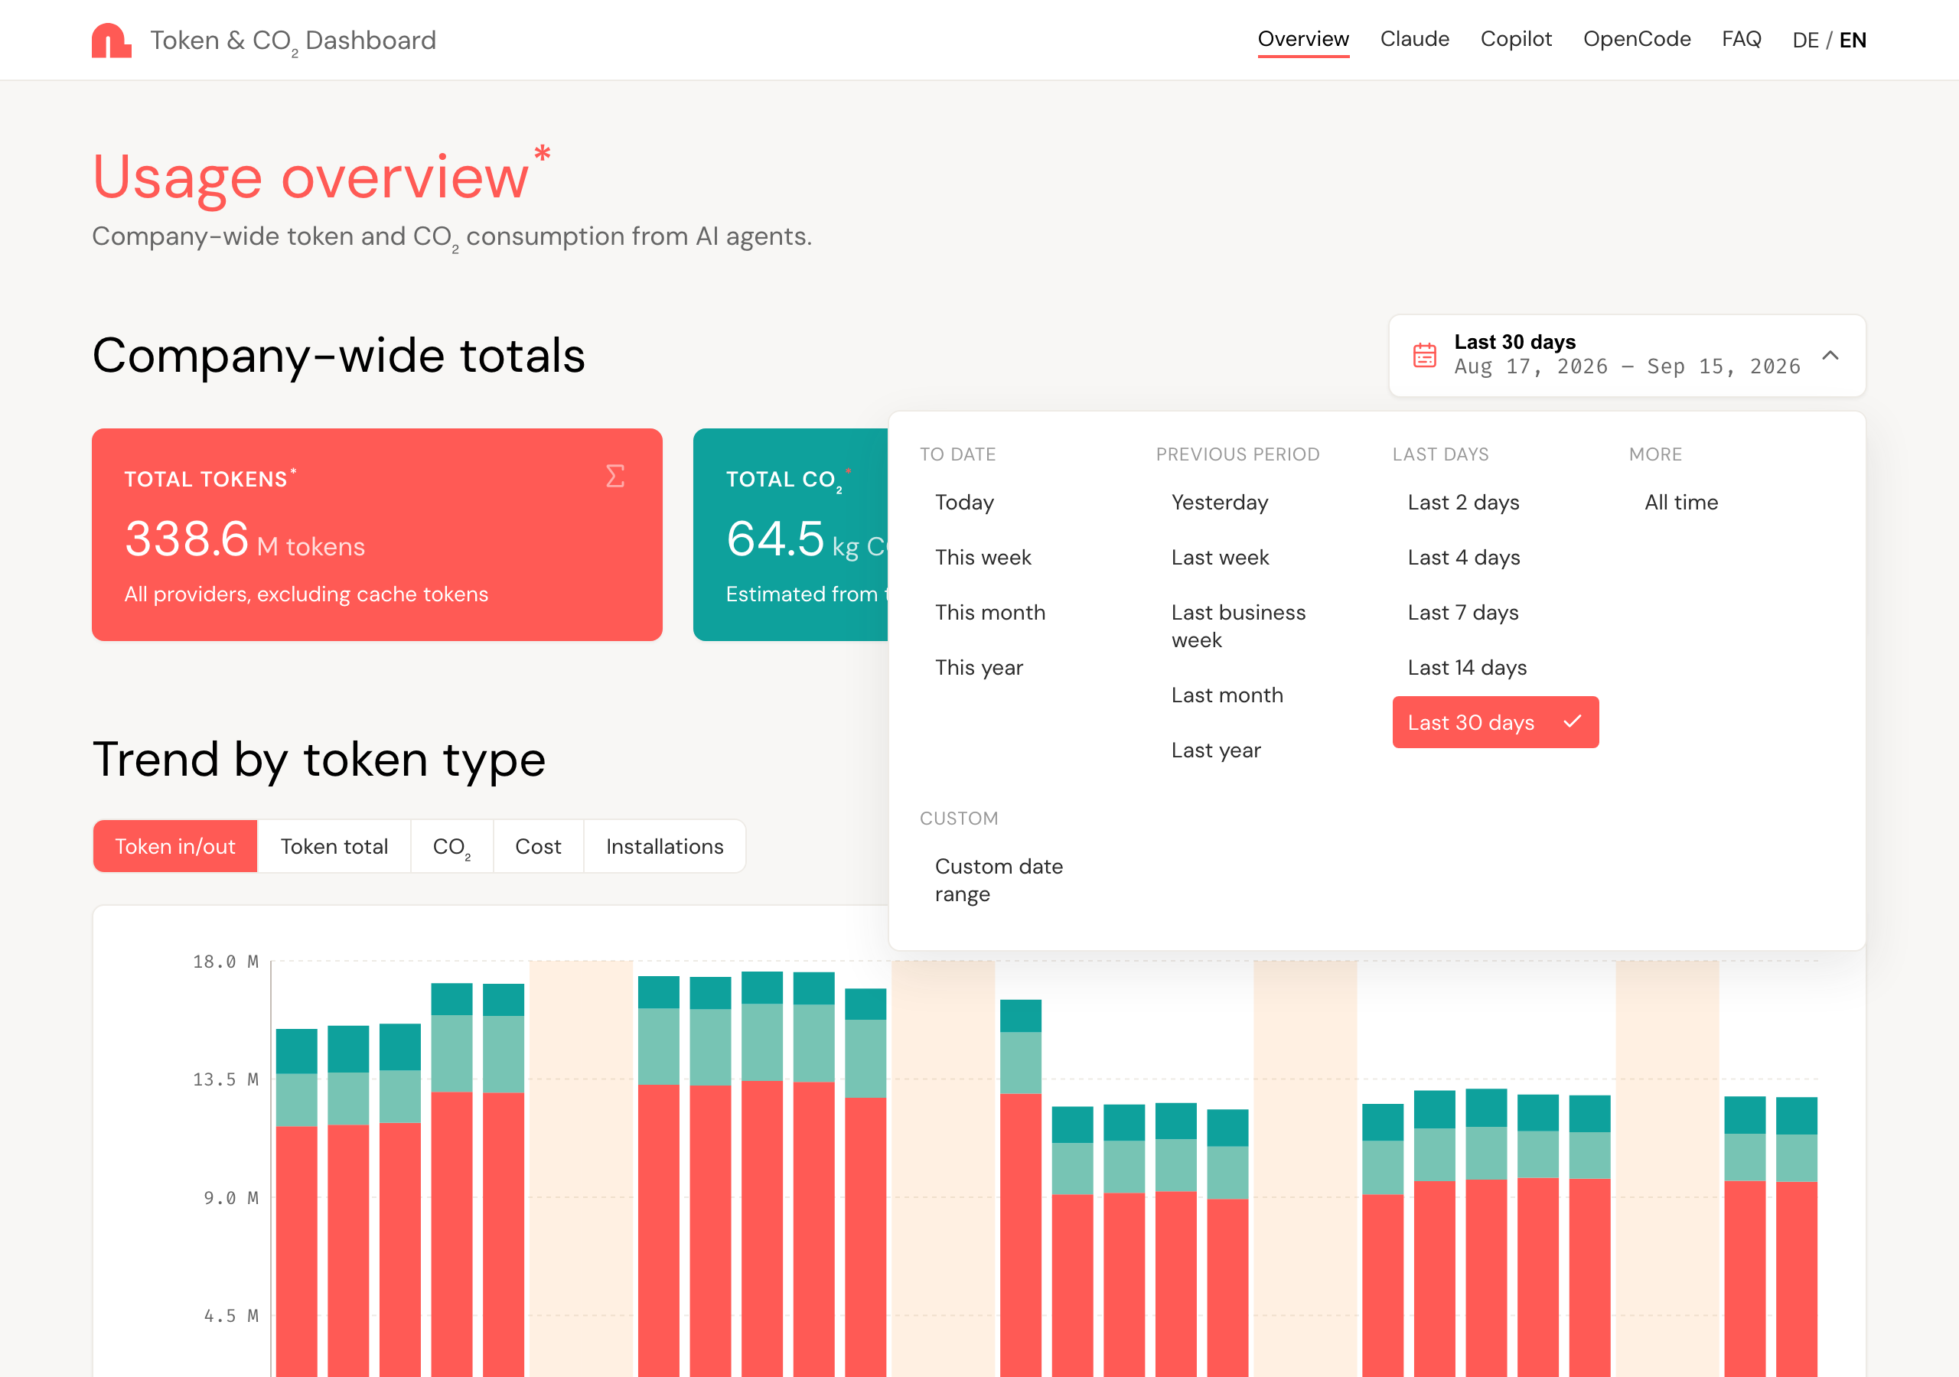The height and width of the screenshot is (1377, 1959).
Task: Click the Token & CO₂ Dashboard title
Action: click(x=292, y=41)
